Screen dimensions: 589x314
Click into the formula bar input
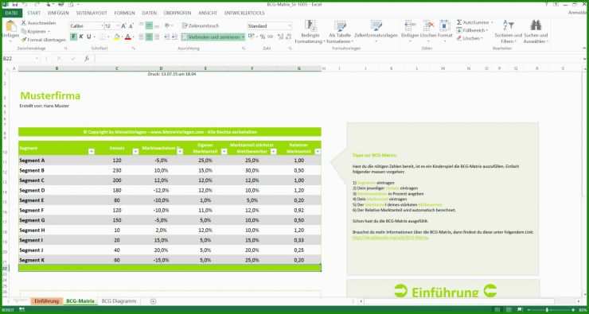337,59
